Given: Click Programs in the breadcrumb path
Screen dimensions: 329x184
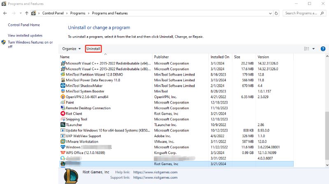Looking at the screenshot, I should [x=78, y=13].
